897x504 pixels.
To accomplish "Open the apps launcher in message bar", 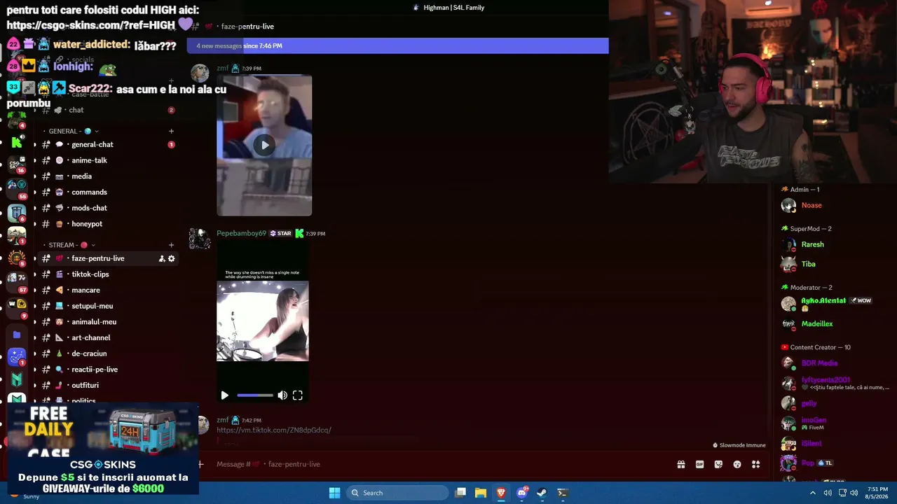I will pyautogui.click(x=756, y=464).
